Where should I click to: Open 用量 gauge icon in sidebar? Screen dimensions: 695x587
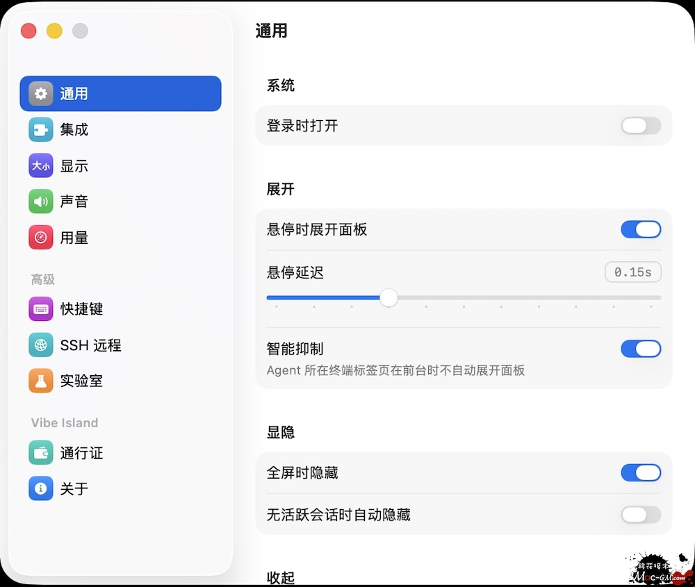click(x=41, y=238)
